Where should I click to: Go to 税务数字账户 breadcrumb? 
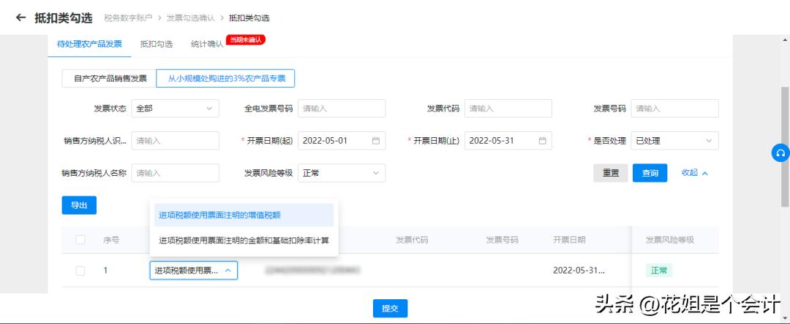click(x=128, y=18)
